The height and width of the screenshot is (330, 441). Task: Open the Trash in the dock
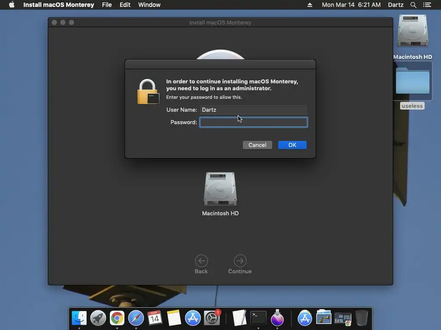pos(362,318)
